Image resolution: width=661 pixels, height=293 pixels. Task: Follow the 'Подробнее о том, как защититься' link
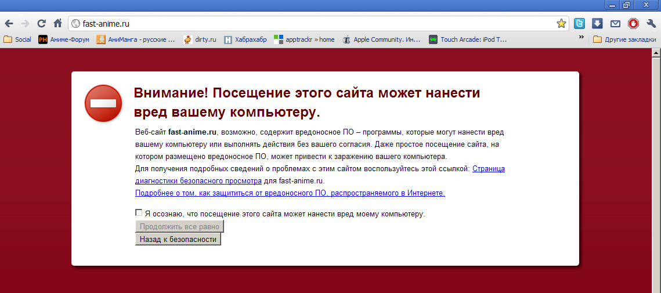tap(290, 193)
